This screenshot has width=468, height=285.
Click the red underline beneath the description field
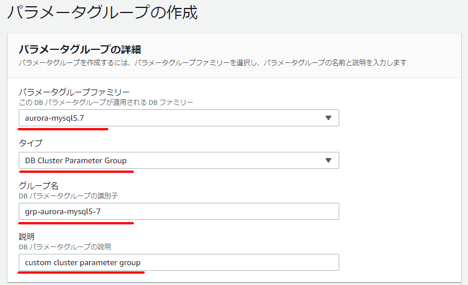pos(81,272)
